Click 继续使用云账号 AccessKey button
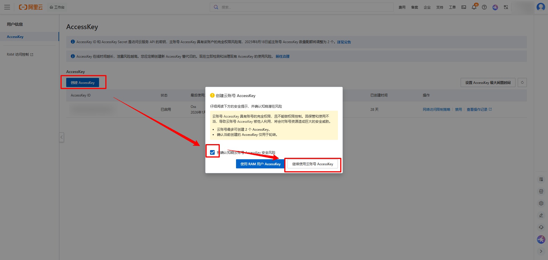The height and width of the screenshot is (260, 548). pyautogui.click(x=313, y=164)
